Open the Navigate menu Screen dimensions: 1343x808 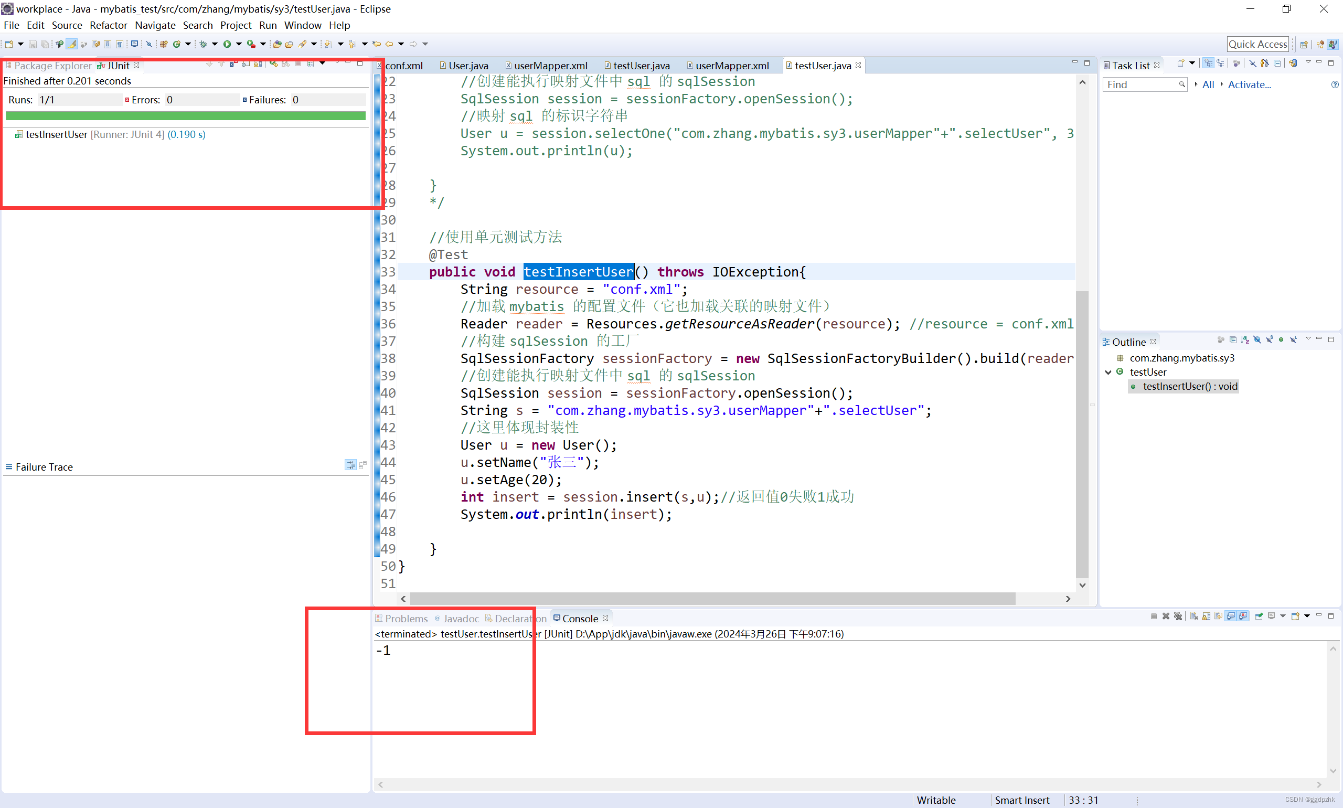155,25
